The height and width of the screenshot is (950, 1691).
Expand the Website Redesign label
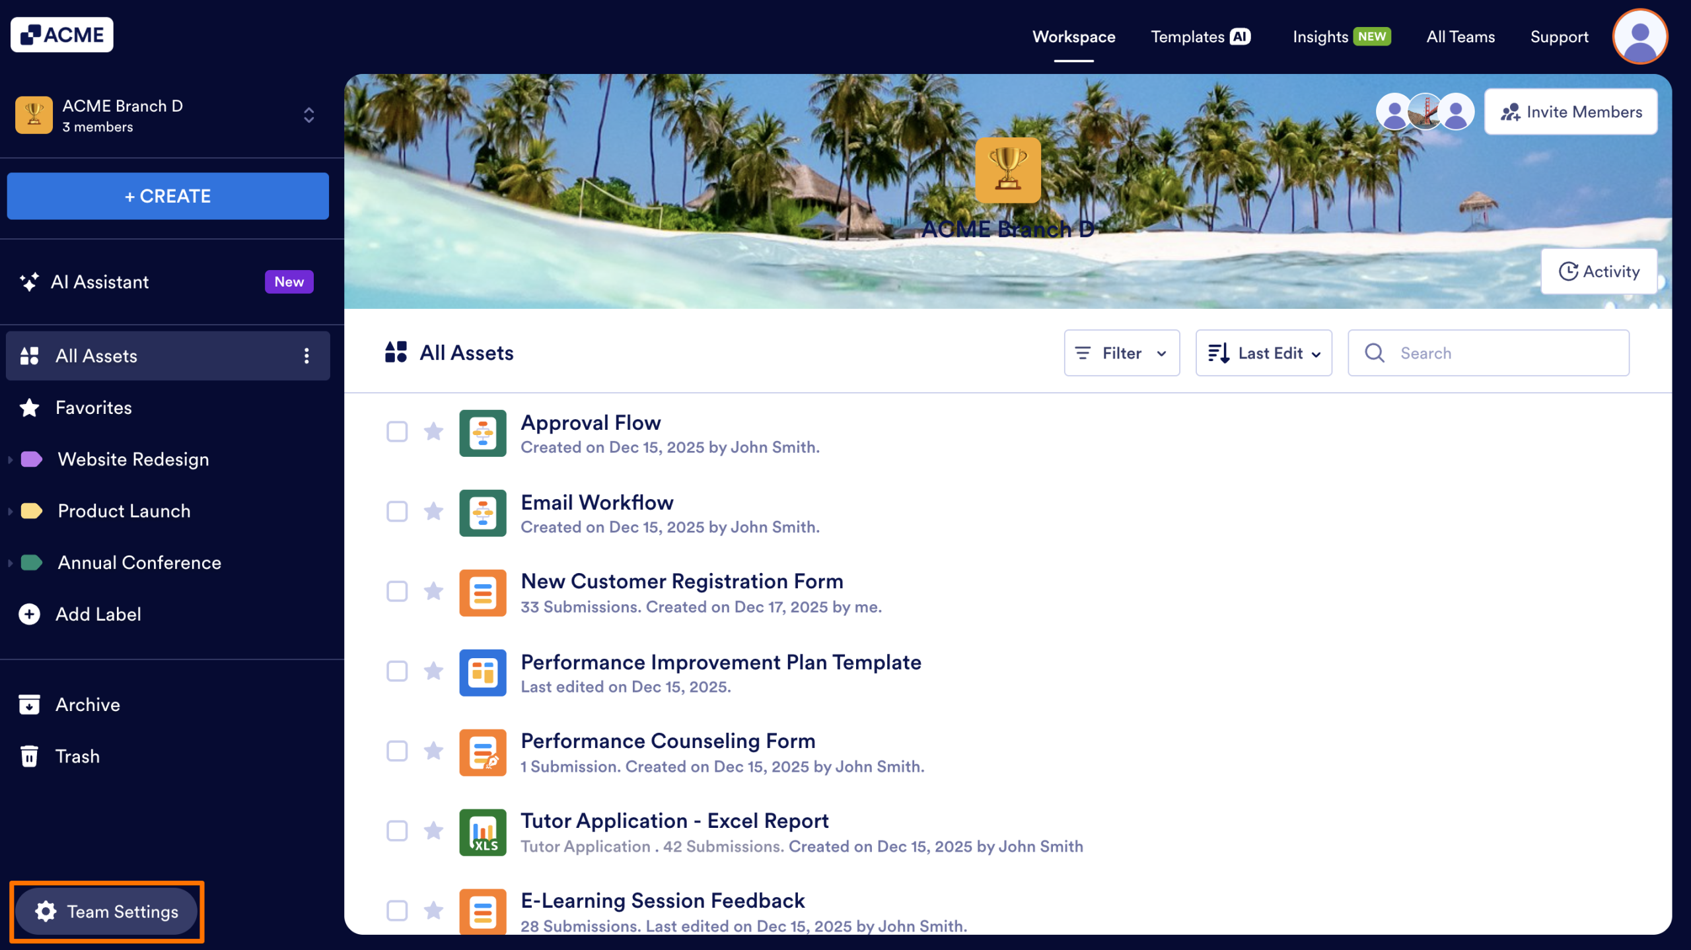click(10, 459)
